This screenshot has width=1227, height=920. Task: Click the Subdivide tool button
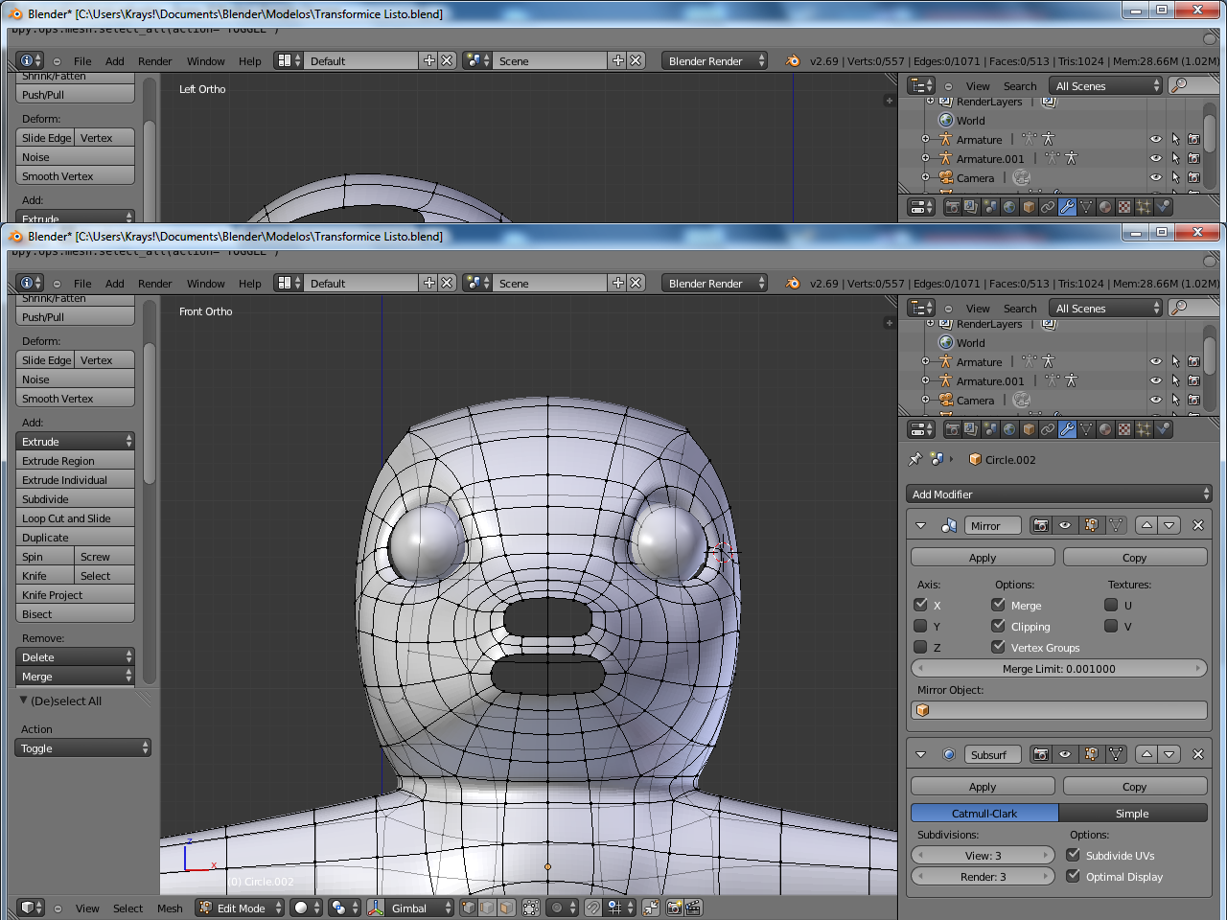pyautogui.click(x=75, y=499)
